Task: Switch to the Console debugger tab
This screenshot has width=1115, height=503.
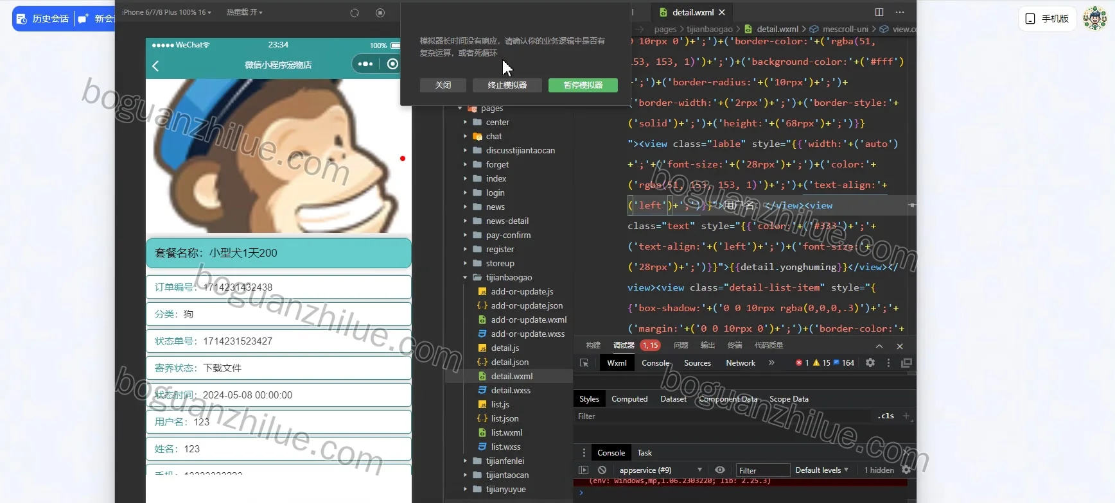Action: (655, 363)
